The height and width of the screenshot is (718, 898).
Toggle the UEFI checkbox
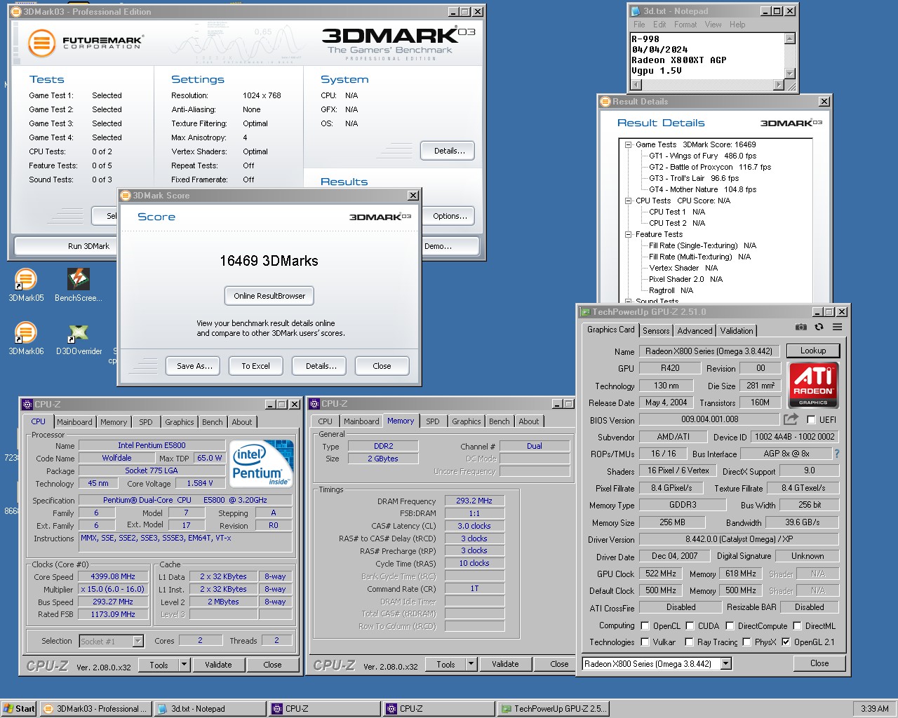(x=811, y=420)
